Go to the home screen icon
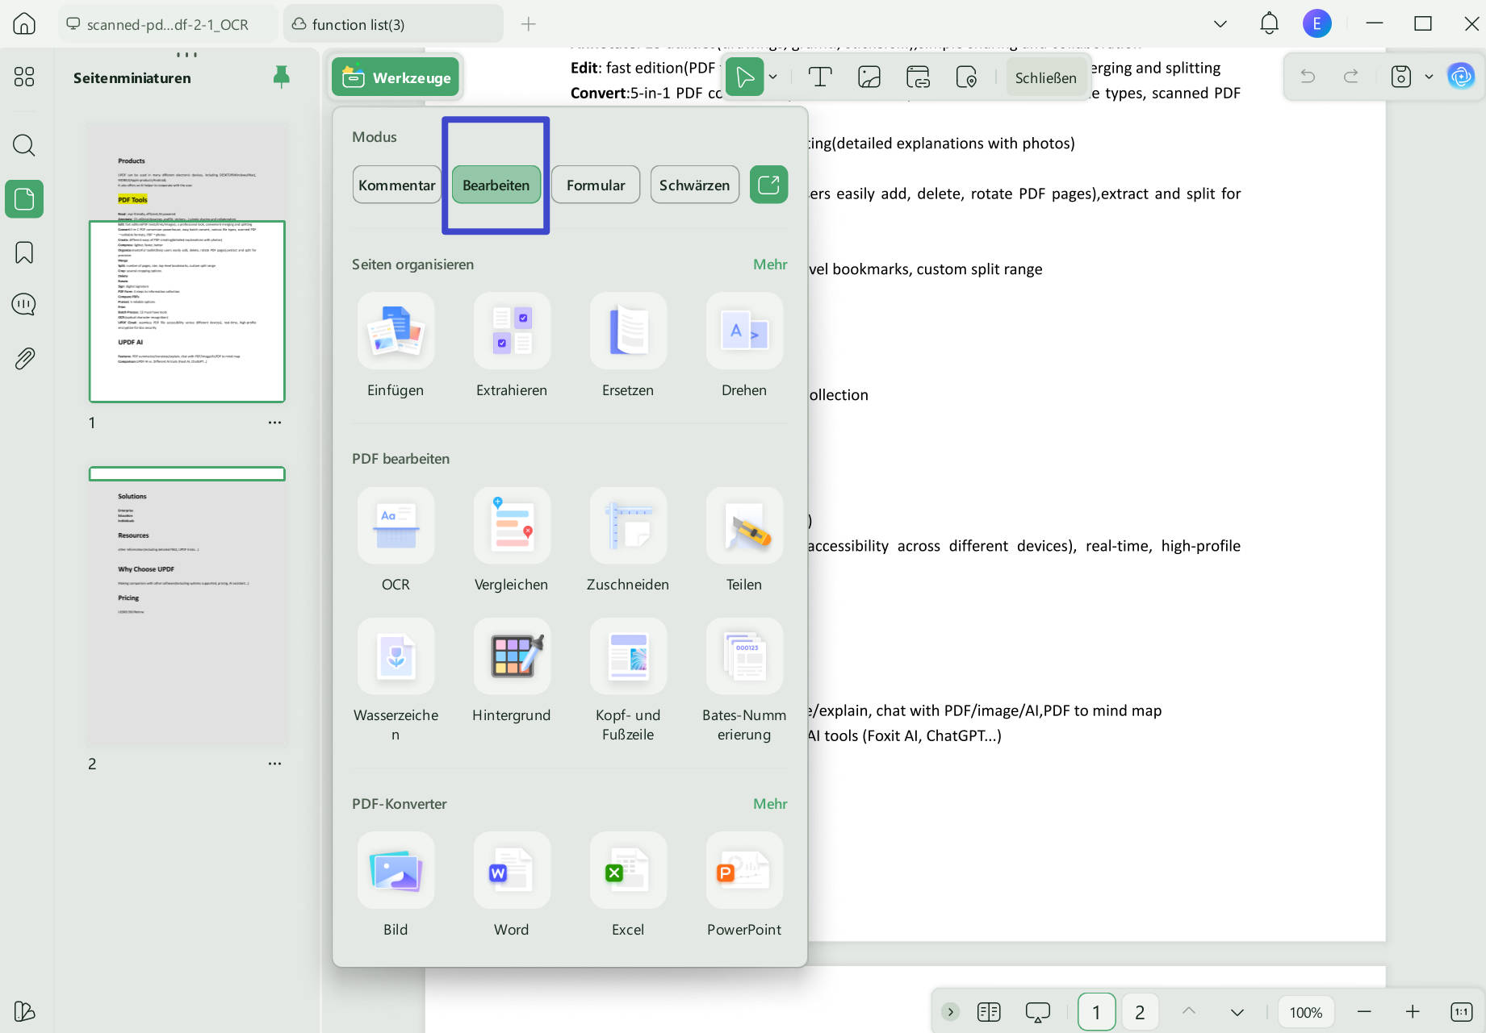1486x1033 pixels. coord(24,23)
